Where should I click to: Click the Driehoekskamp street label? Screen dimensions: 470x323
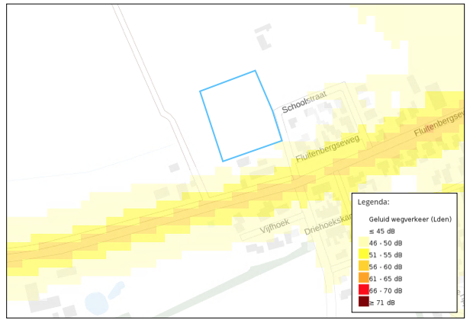coord(327,222)
